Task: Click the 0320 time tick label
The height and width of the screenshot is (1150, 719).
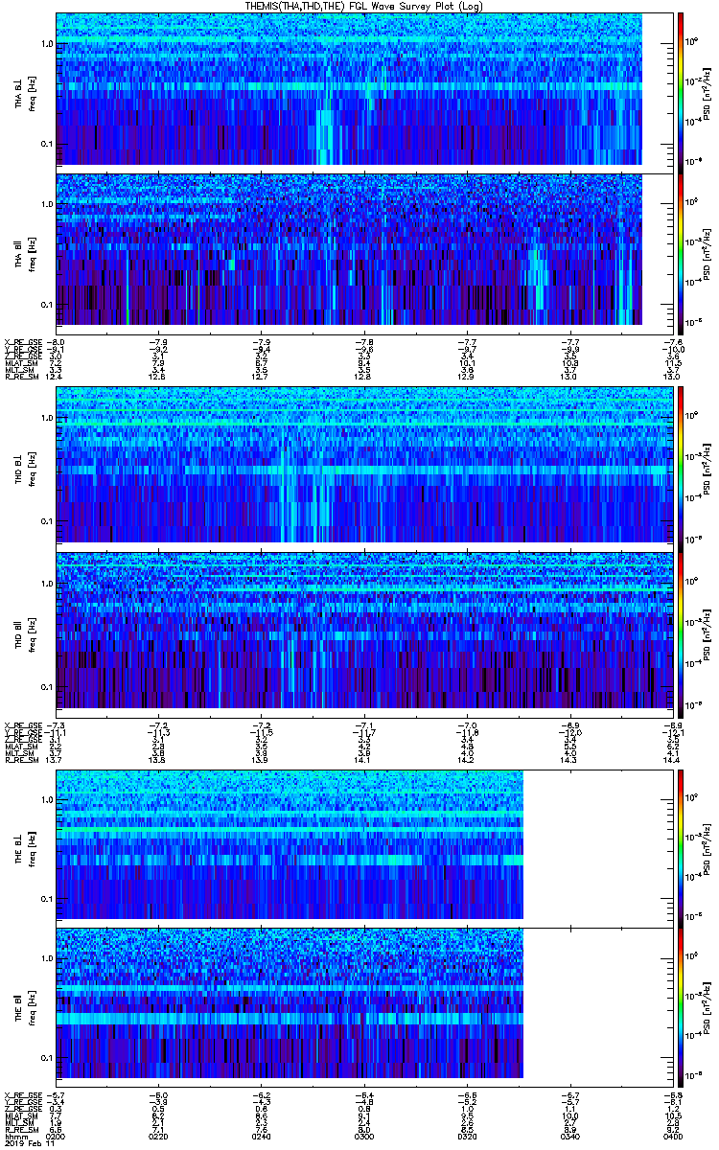Action: 468,1136
